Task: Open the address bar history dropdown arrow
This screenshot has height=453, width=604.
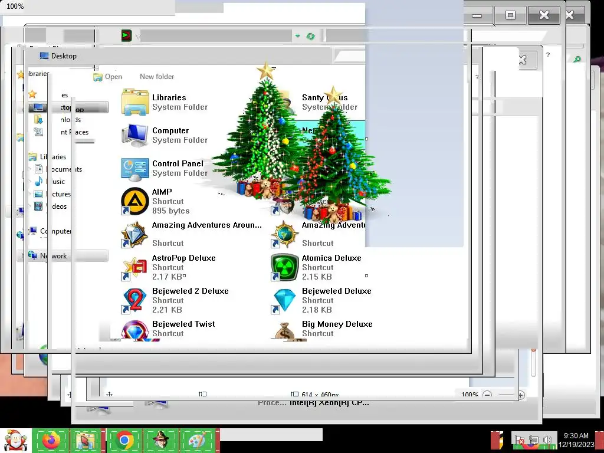Action: pos(297,36)
